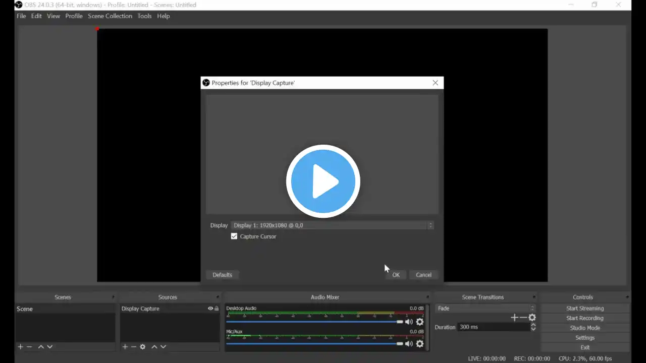The image size is (646, 363).
Task: Toggle visibility of the Display Capture source
Action: [210, 309]
